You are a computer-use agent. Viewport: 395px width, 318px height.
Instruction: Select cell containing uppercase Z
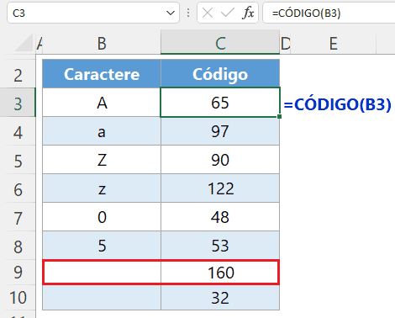click(102, 160)
